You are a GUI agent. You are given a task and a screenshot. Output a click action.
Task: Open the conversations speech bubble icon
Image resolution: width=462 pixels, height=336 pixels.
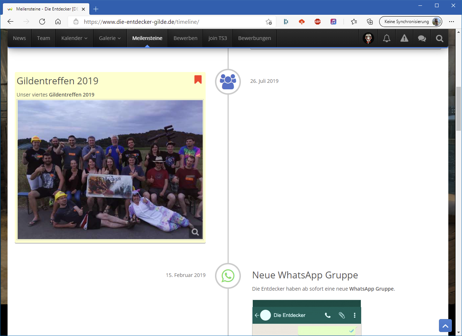coord(422,38)
